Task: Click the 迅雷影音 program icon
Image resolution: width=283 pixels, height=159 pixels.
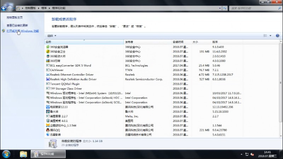Action: click(48, 135)
